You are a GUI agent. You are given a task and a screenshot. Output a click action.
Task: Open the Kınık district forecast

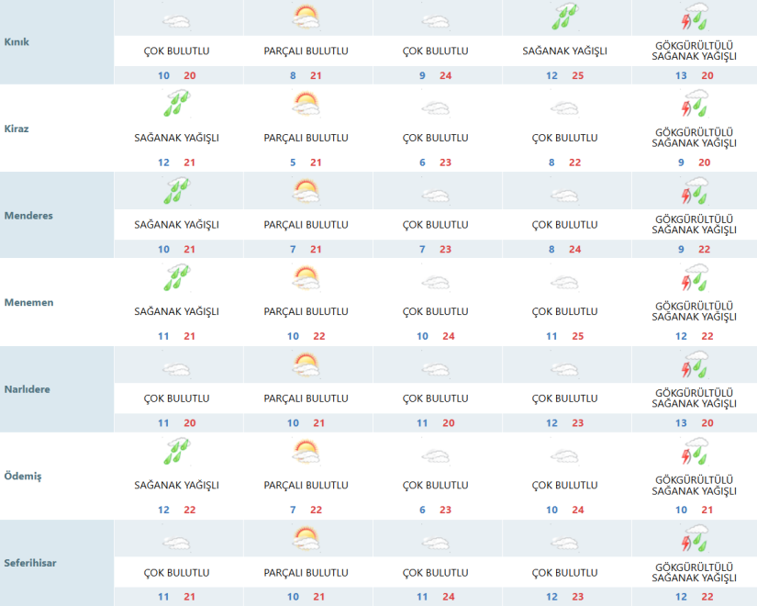[x=17, y=42]
